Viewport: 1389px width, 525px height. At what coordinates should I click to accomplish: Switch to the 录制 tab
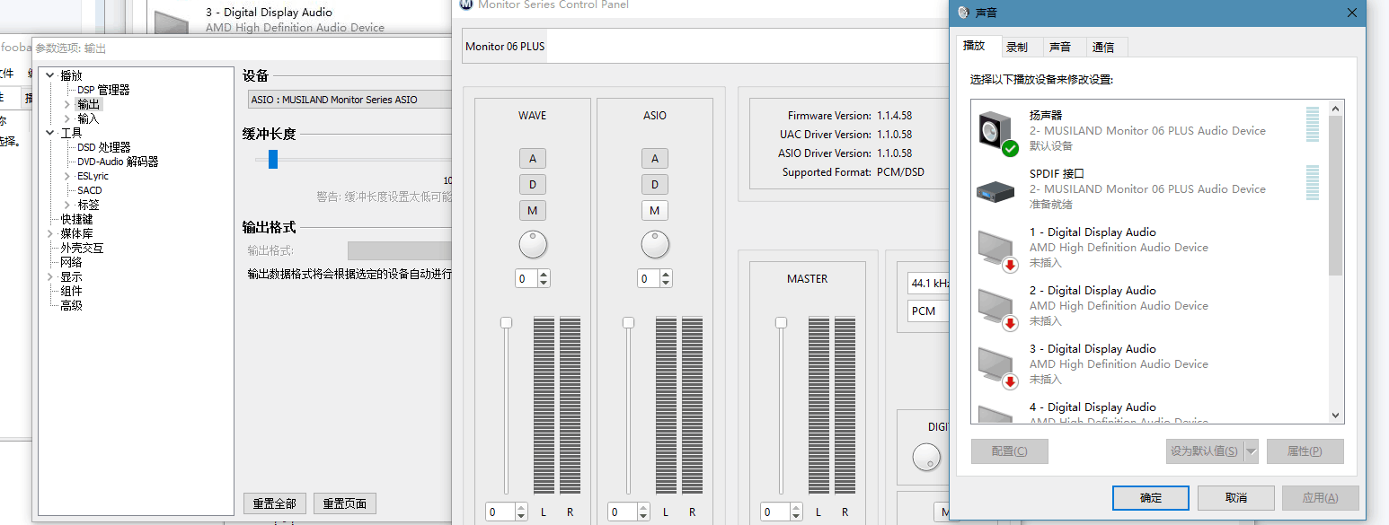coord(1017,48)
